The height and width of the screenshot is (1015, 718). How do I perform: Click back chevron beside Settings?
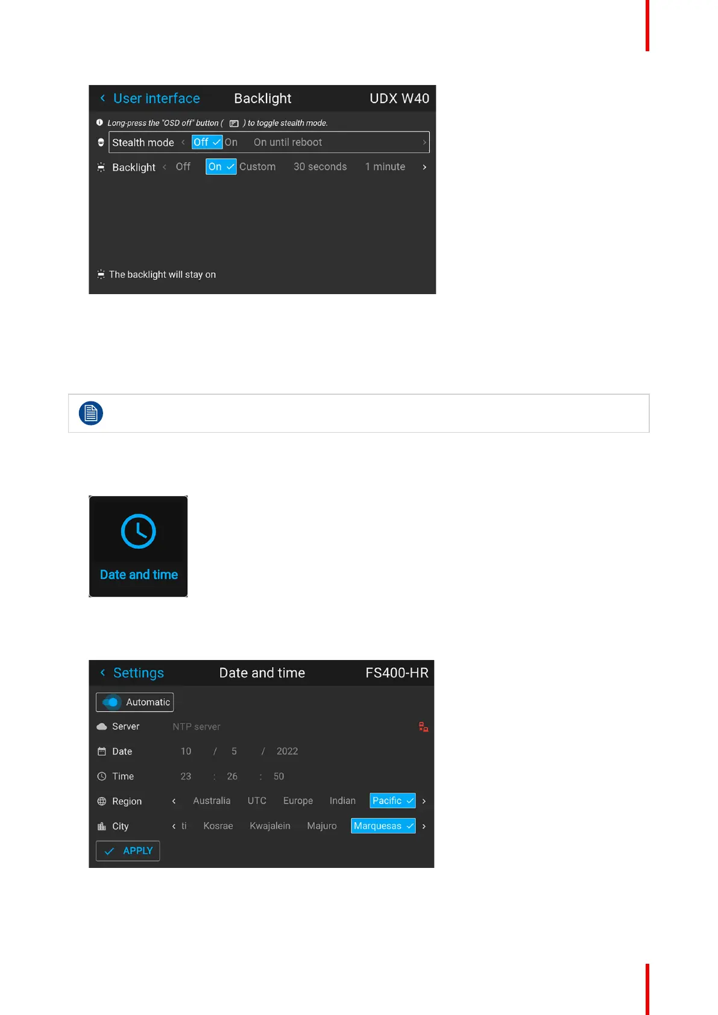click(x=102, y=673)
